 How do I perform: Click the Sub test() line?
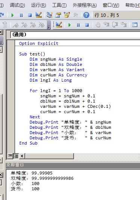(32, 54)
